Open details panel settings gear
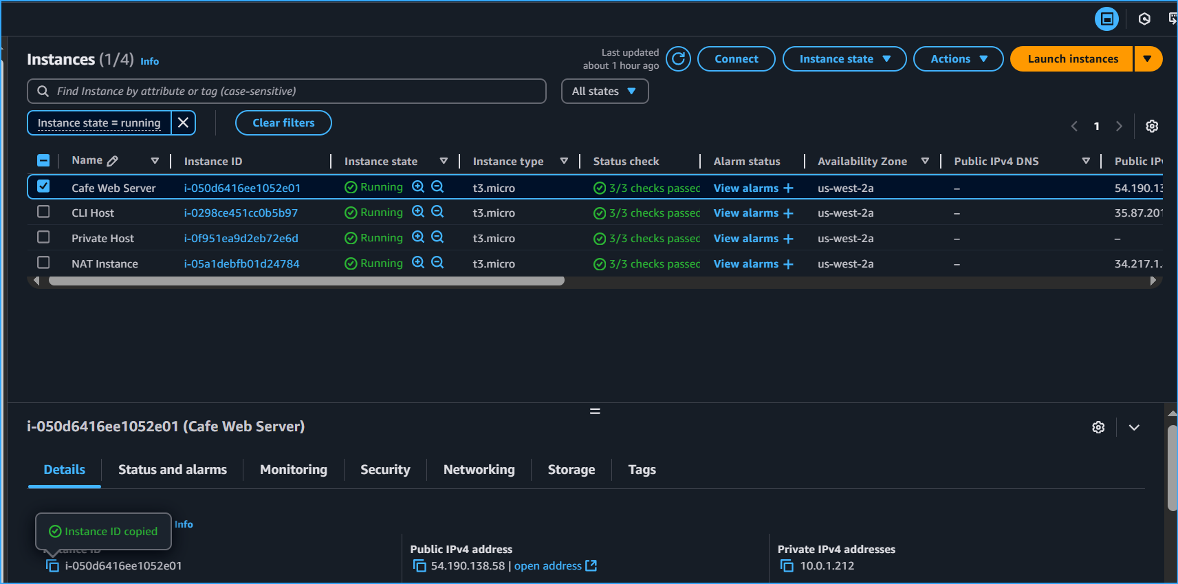This screenshot has width=1178, height=584. (1098, 427)
